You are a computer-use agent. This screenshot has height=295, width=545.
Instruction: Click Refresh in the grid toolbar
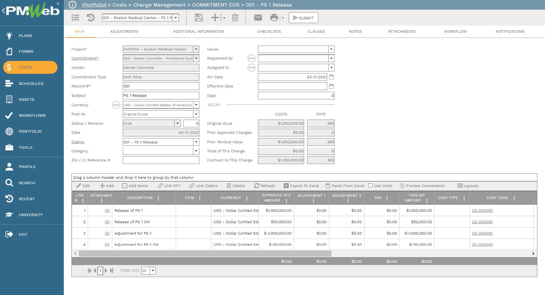coord(265,186)
